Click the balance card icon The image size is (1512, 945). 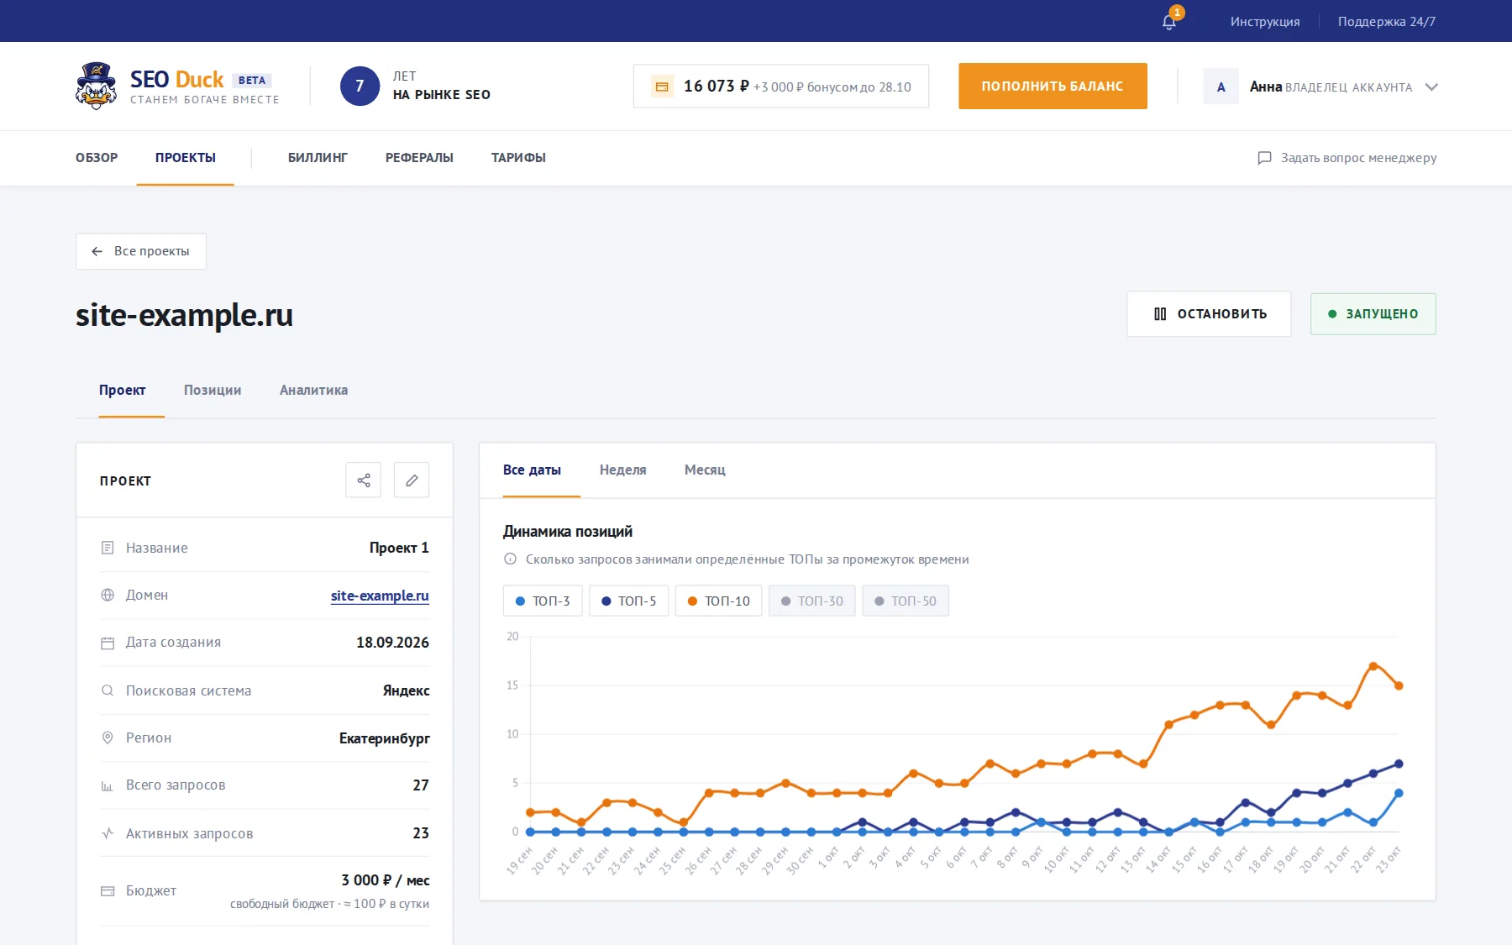pyautogui.click(x=662, y=87)
